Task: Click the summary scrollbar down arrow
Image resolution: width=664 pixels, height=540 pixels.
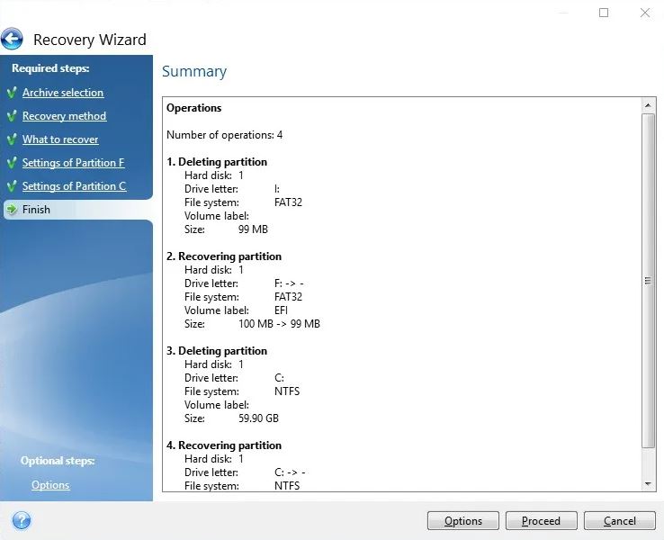Action: point(649,484)
